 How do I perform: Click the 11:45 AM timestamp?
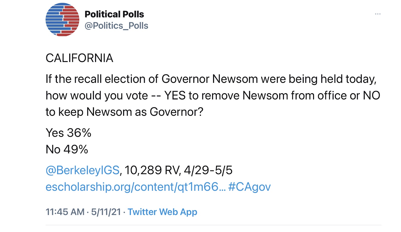pyautogui.click(x=65, y=212)
